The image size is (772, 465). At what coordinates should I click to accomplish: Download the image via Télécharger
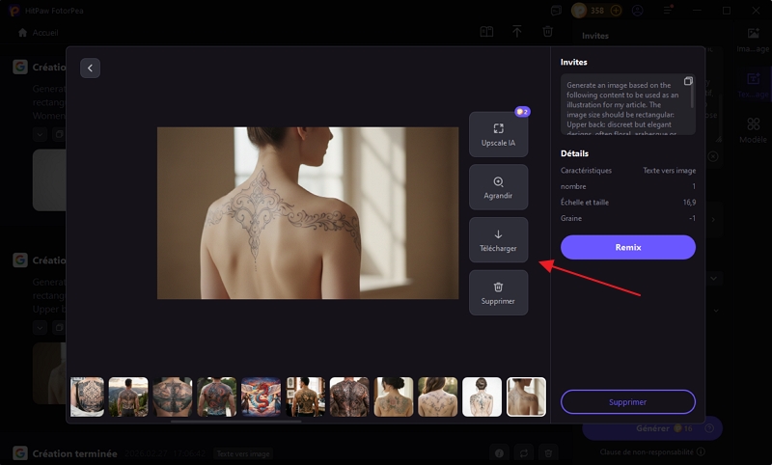pyautogui.click(x=498, y=240)
